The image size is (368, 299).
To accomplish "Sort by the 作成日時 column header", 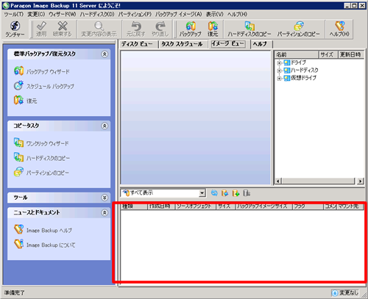I will tap(161, 206).
